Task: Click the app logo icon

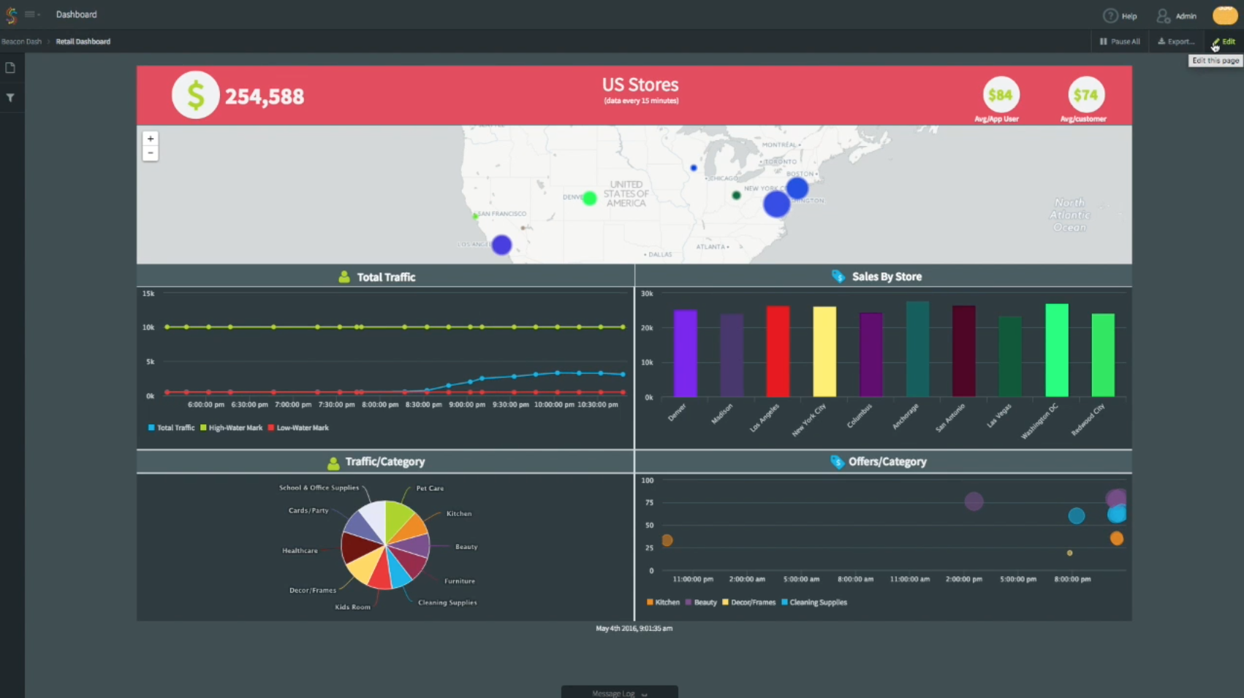Action: coord(11,15)
